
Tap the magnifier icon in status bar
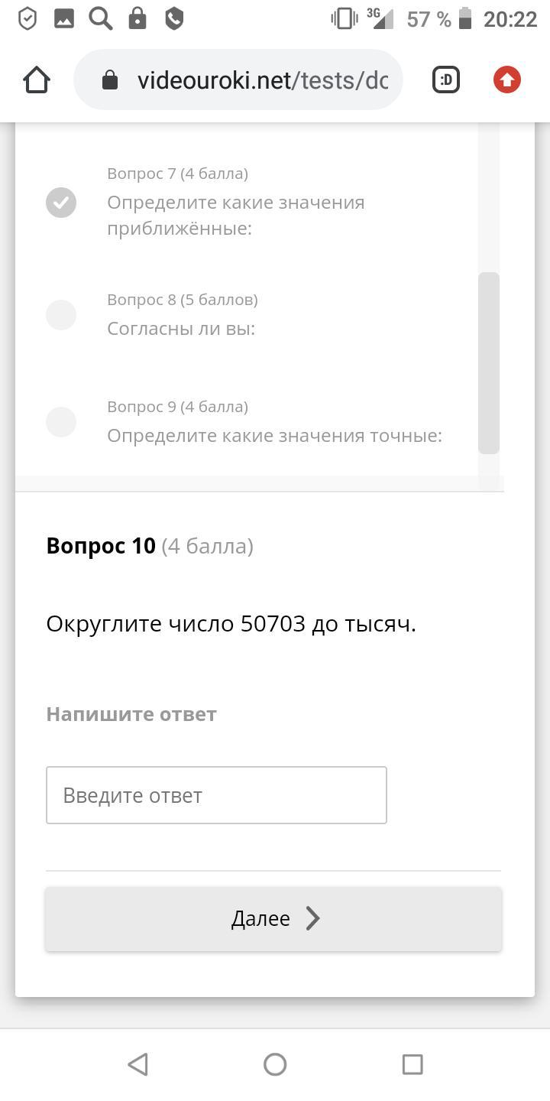tap(101, 19)
